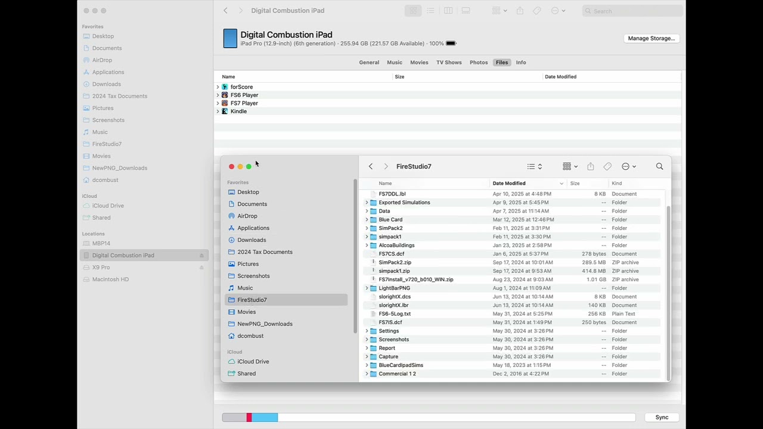Viewport: 763px width, 429px height.
Task: Expand forScore app in iPad Files list
Action: pos(218,87)
